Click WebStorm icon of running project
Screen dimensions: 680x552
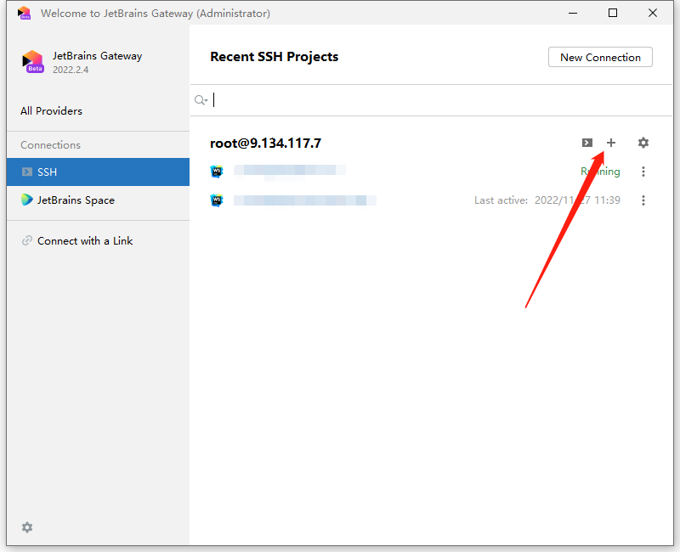217,172
